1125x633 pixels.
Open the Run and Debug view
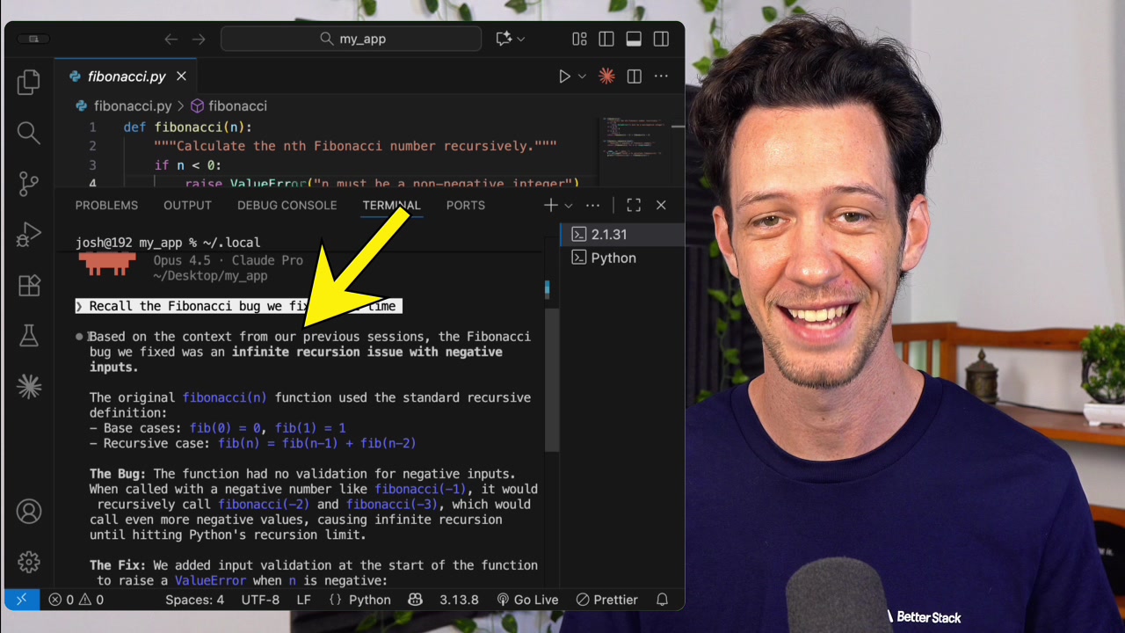(28, 235)
